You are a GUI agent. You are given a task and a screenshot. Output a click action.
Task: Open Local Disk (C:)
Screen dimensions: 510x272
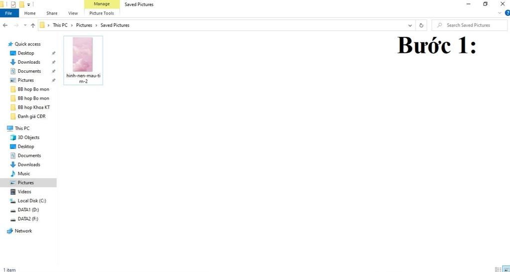pos(32,201)
